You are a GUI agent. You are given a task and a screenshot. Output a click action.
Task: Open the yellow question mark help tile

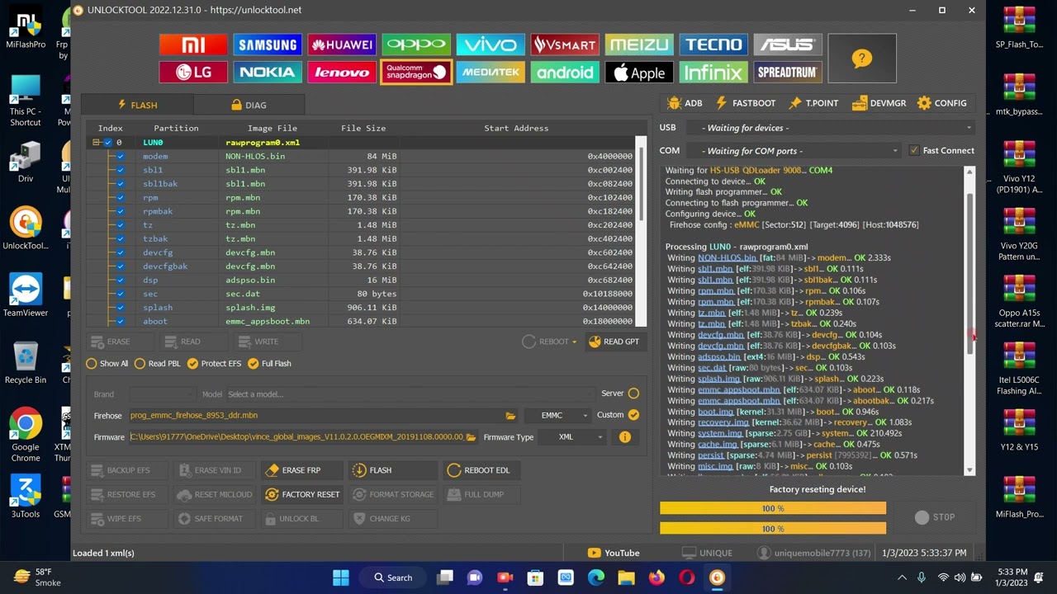[862, 59]
